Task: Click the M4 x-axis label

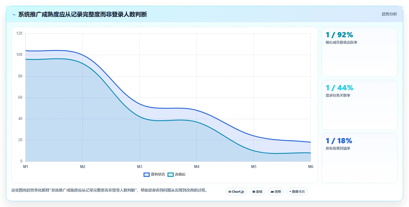Action: [x=196, y=167]
